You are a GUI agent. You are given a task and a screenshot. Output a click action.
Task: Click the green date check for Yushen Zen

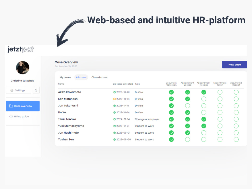[114, 139]
